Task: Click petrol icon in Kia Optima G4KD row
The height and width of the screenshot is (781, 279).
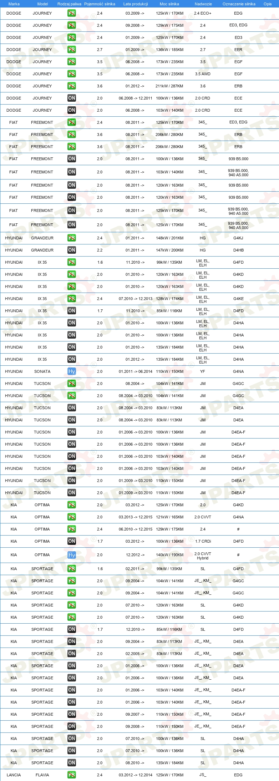Action: coord(72,505)
